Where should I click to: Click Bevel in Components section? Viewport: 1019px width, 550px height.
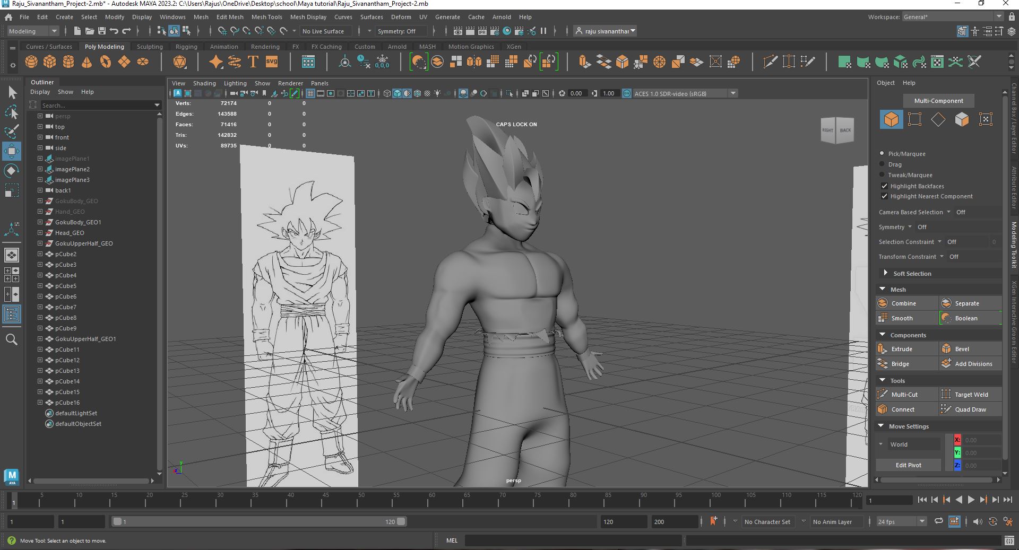point(970,348)
